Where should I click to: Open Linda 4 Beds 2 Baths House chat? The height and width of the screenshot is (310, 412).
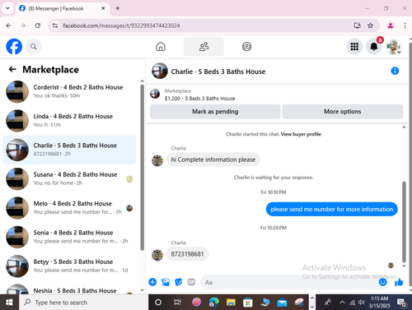pyautogui.click(x=69, y=121)
